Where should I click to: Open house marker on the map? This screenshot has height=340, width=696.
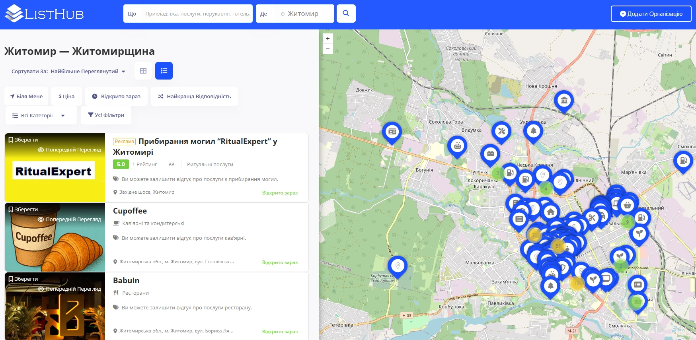tap(551, 212)
